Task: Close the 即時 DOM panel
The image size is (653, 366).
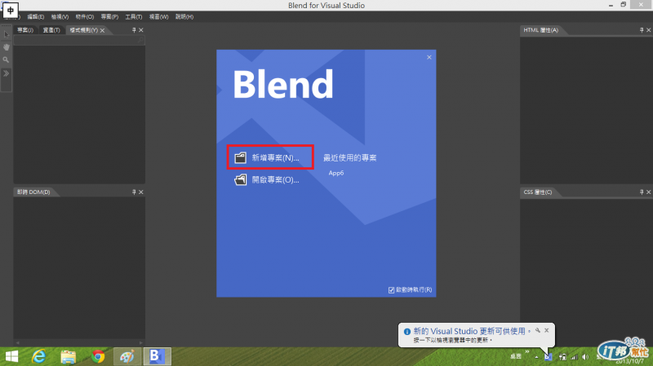Action: [x=141, y=192]
